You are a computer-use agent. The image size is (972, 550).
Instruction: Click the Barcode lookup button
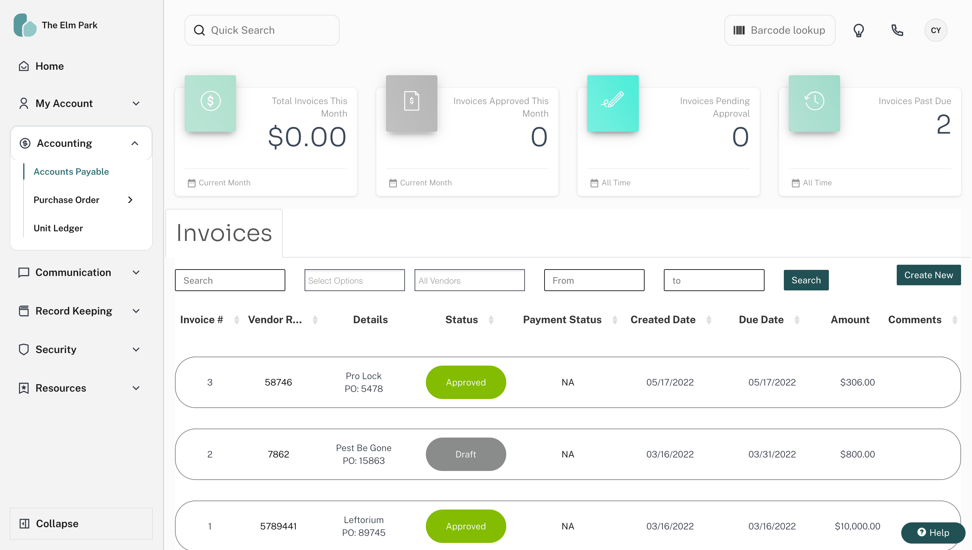779,30
